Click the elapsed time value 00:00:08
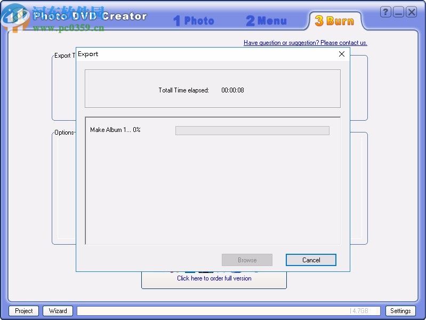Image resolution: width=426 pixels, height=320 pixels. click(232, 90)
